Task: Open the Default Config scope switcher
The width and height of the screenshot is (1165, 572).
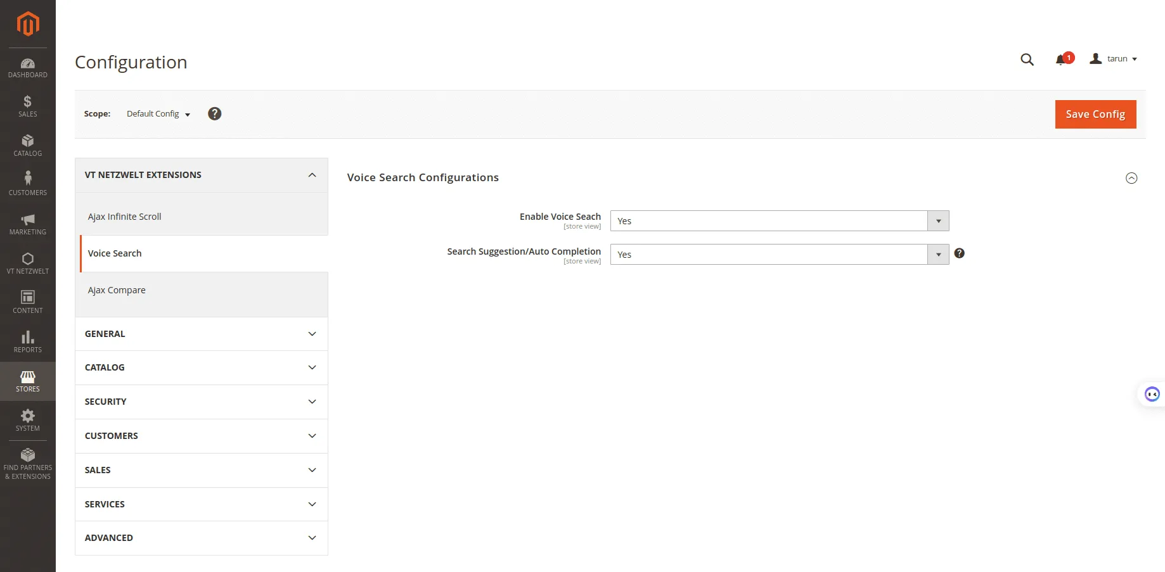Action: coord(158,114)
